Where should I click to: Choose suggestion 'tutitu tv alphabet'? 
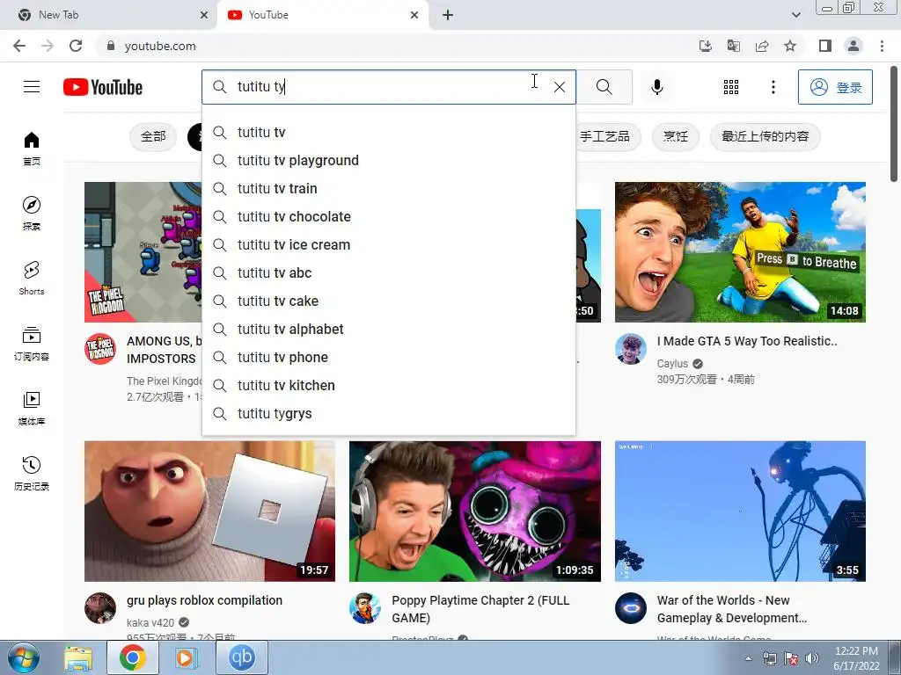pyautogui.click(x=388, y=329)
